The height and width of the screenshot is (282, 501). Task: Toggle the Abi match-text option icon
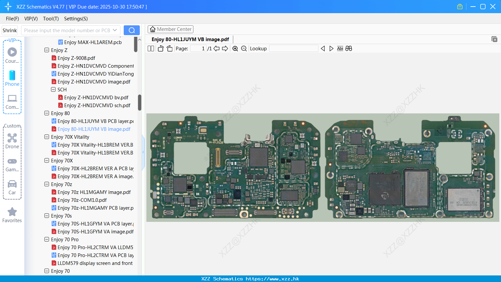click(340, 49)
